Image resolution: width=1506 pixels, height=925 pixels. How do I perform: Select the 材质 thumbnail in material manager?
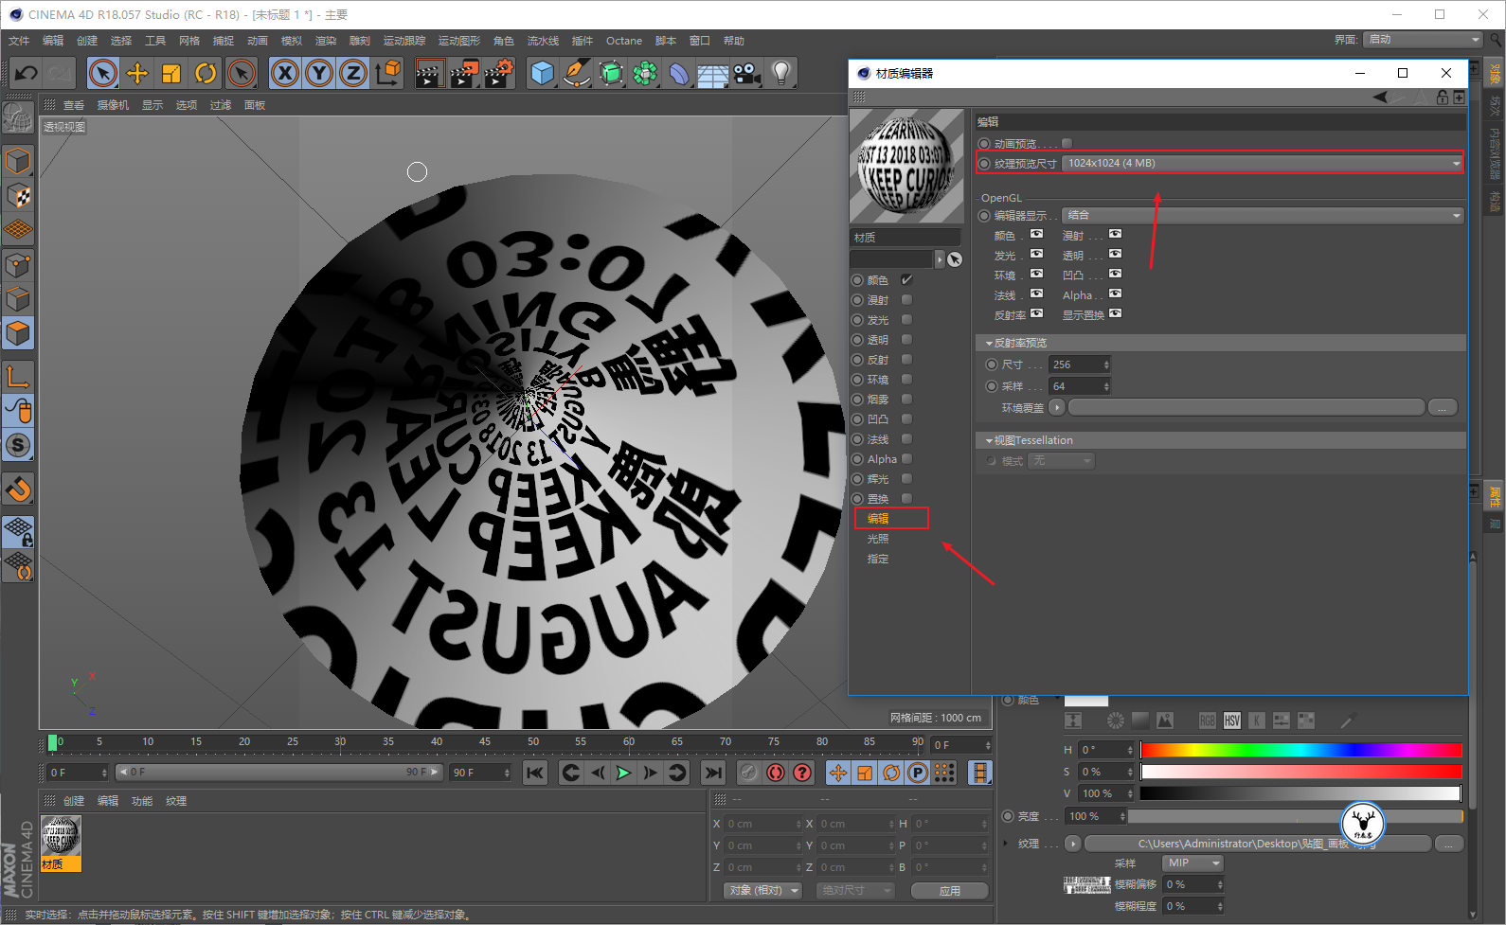61,843
